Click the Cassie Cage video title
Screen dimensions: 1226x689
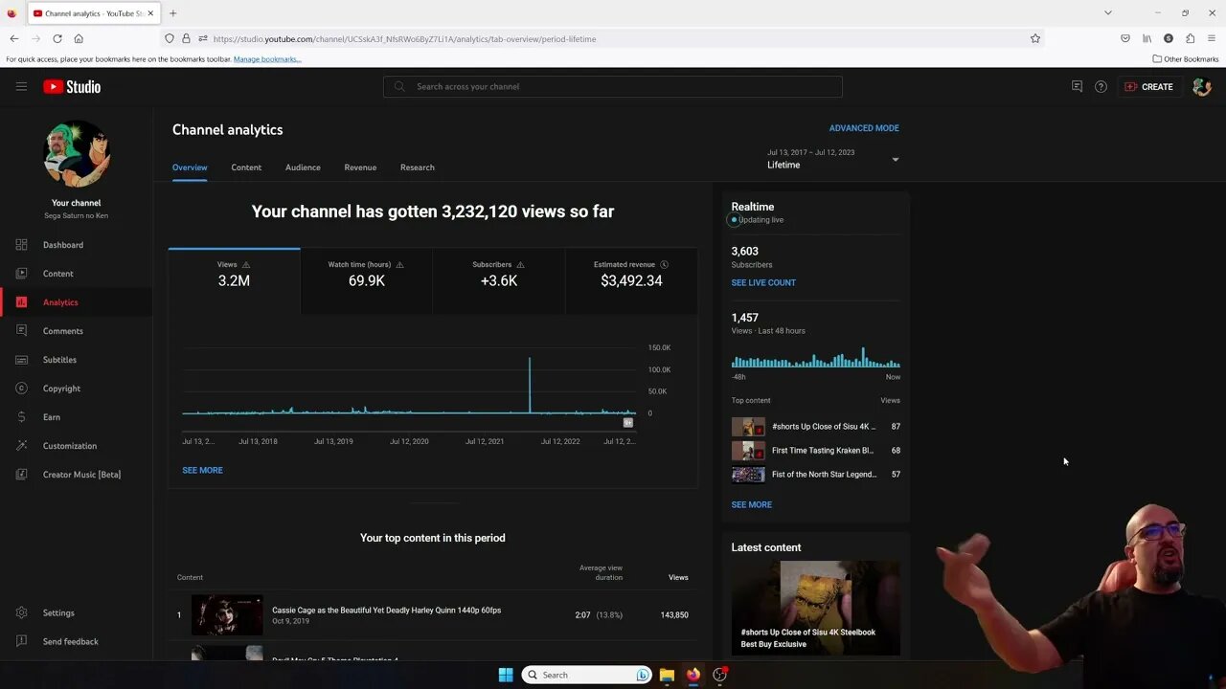[386, 611]
